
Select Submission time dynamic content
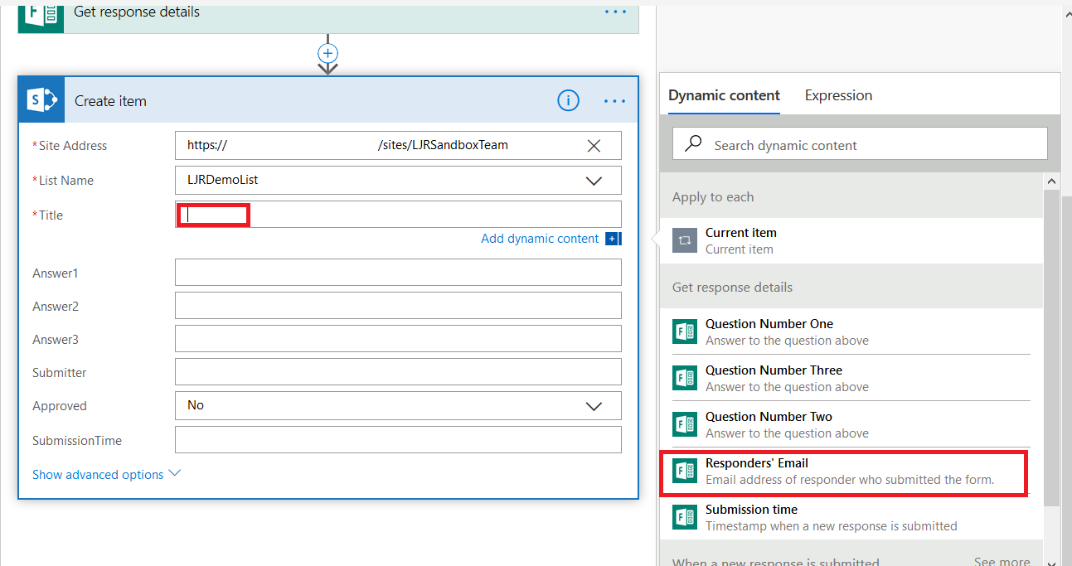coord(851,517)
